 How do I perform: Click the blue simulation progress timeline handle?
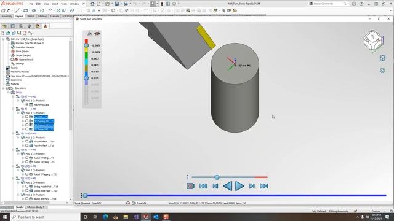(x=85, y=195)
